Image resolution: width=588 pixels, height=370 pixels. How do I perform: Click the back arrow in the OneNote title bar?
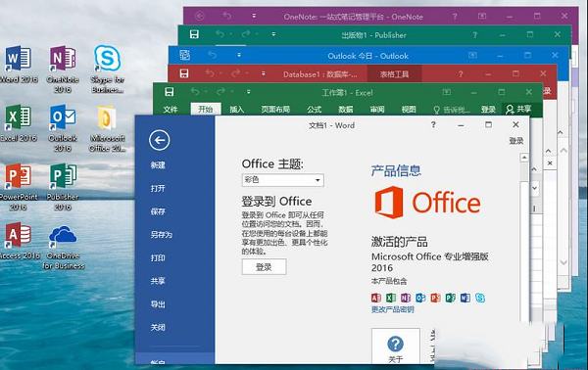click(200, 16)
